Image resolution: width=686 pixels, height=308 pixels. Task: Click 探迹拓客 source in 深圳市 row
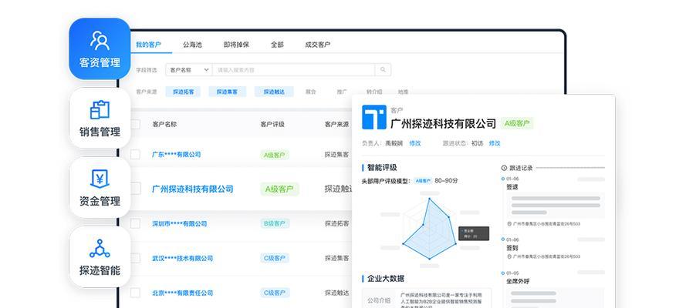click(x=337, y=224)
